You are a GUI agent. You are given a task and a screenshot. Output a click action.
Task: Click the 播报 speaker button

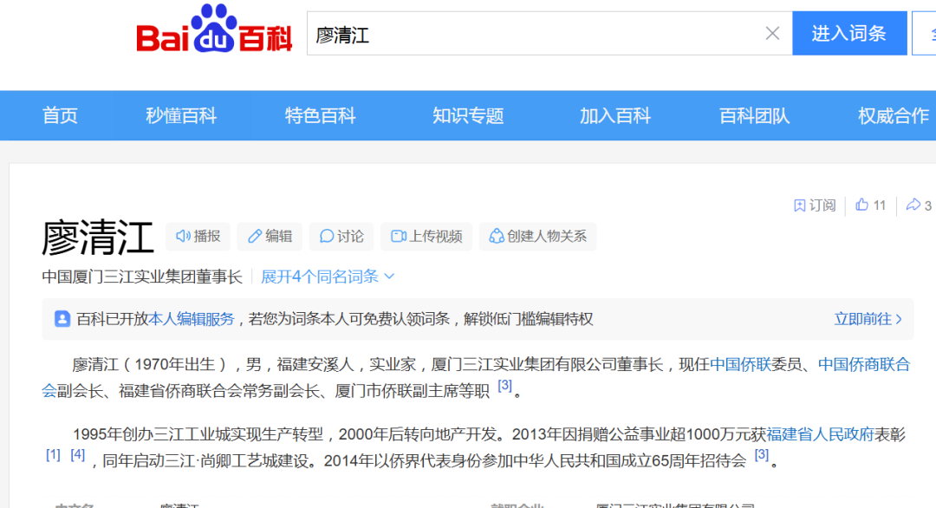(198, 236)
